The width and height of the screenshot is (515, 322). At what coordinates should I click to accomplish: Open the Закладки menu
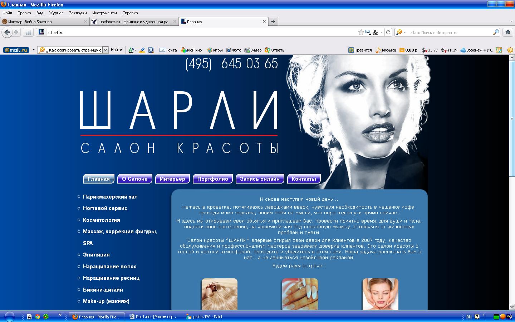pyautogui.click(x=78, y=13)
